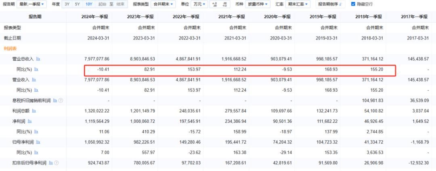This screenshot has width=436, height=171.
Task: Open chart icon beside 营业总收入
Action: [x=38, y=59]
